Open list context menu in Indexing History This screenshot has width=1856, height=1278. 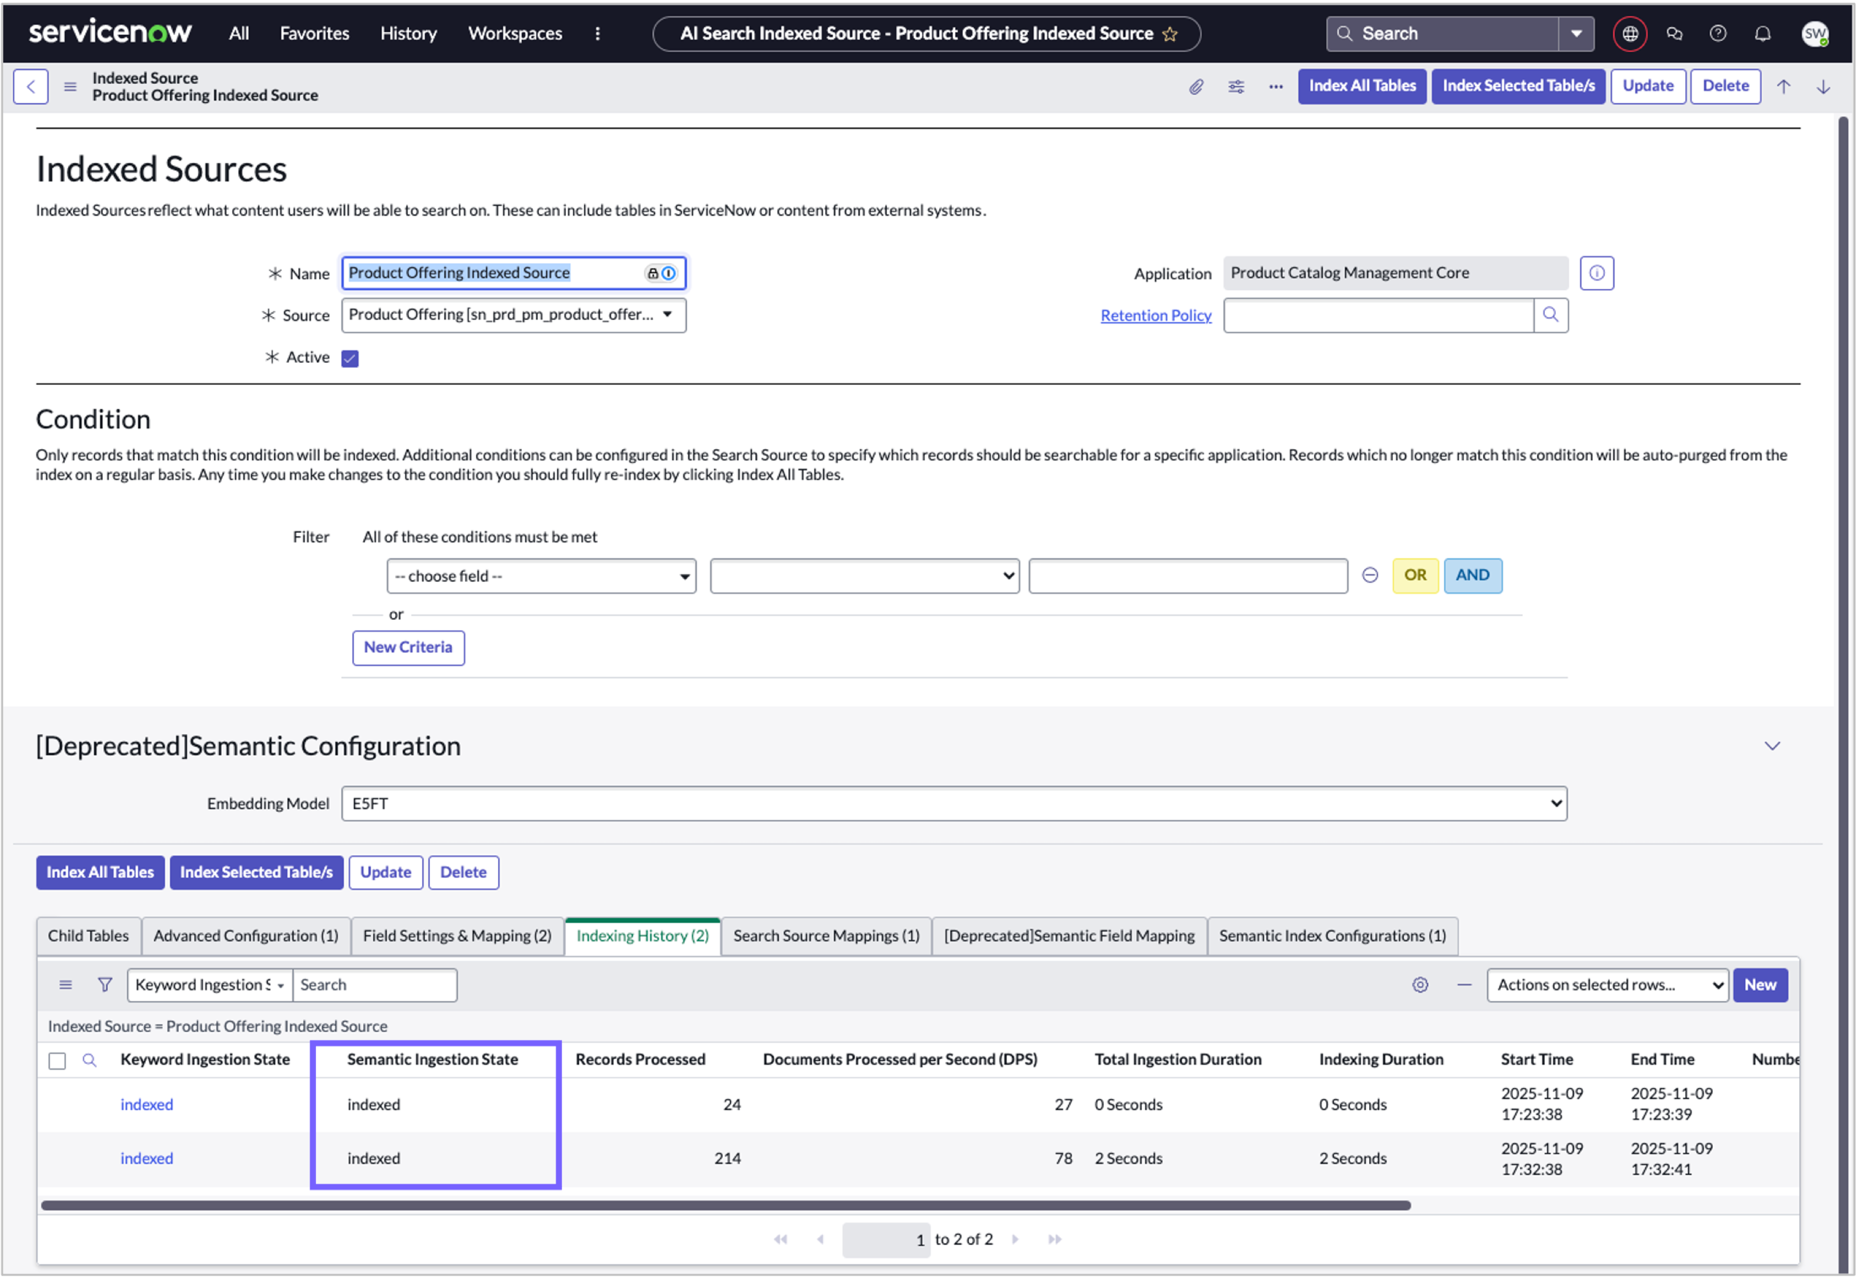coord(66,985)
